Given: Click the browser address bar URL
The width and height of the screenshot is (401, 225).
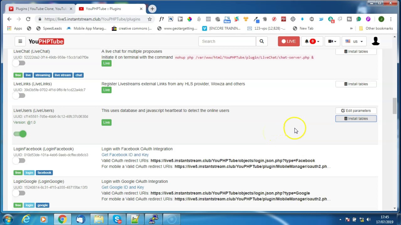Looking at the screenshot, I should click(92, 19).
